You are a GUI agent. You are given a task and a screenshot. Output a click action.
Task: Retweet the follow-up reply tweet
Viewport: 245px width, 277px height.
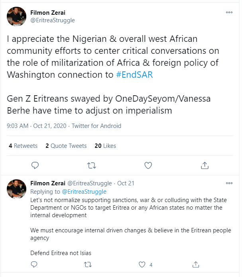[88, 264]
